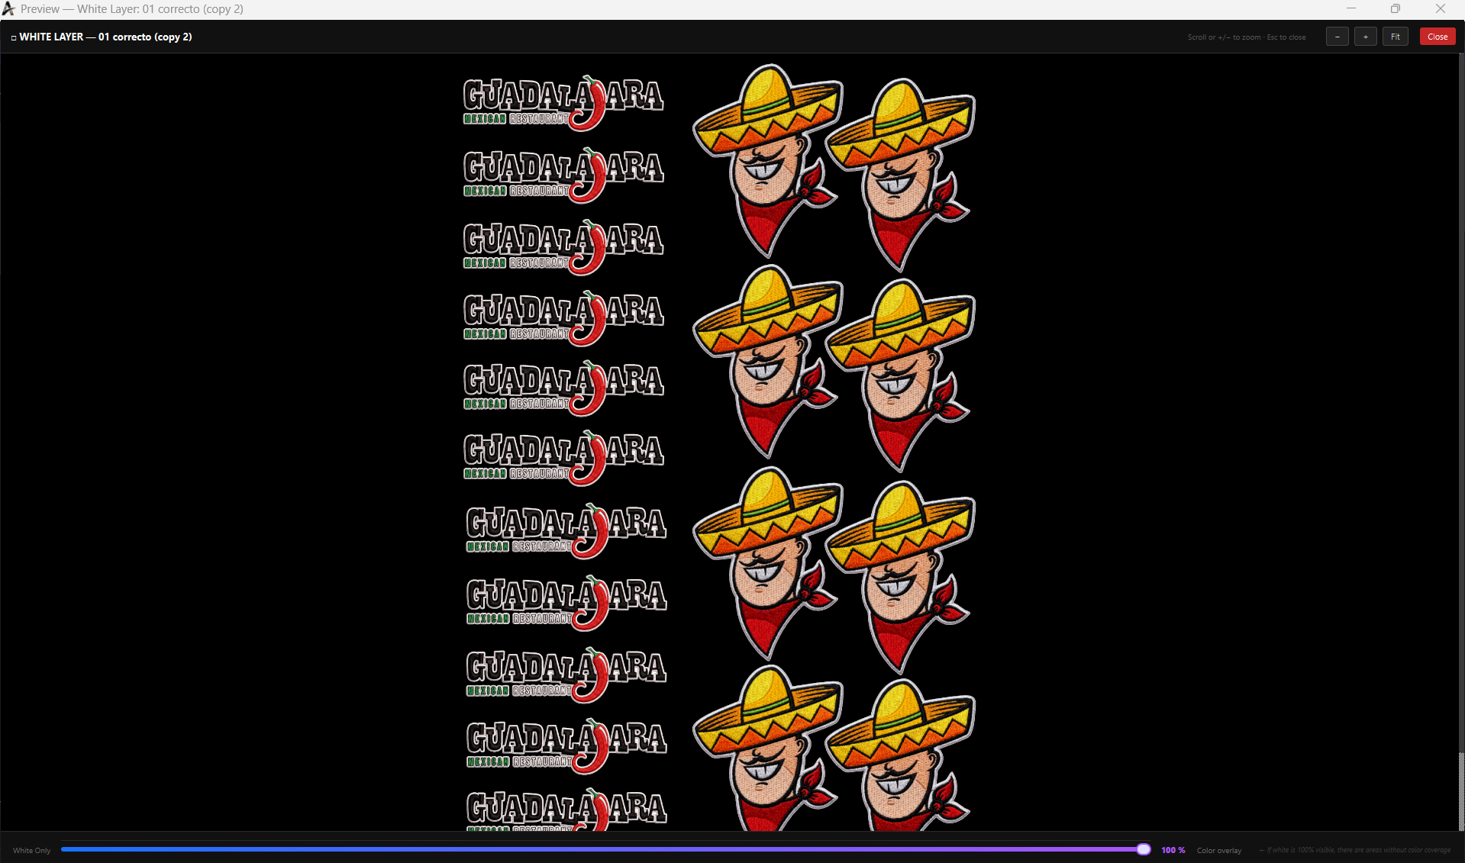
Task: Click the small square icon before WHITE LAYER
Action: point(14,37)
